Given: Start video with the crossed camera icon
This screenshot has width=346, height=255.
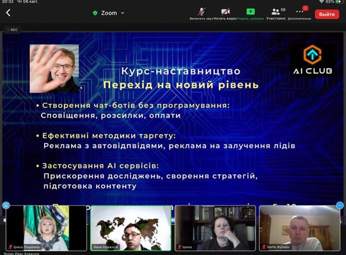Looking at the screenshot, I should pyautogui.click(x=225, y=11).
